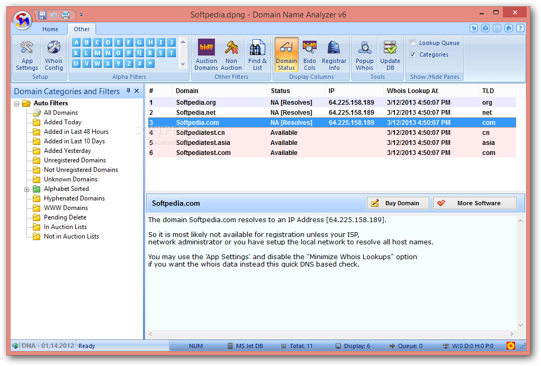The image size is (541, 366).
Task: Uncheck the Categories checkbox
Action: click(413, 54)
